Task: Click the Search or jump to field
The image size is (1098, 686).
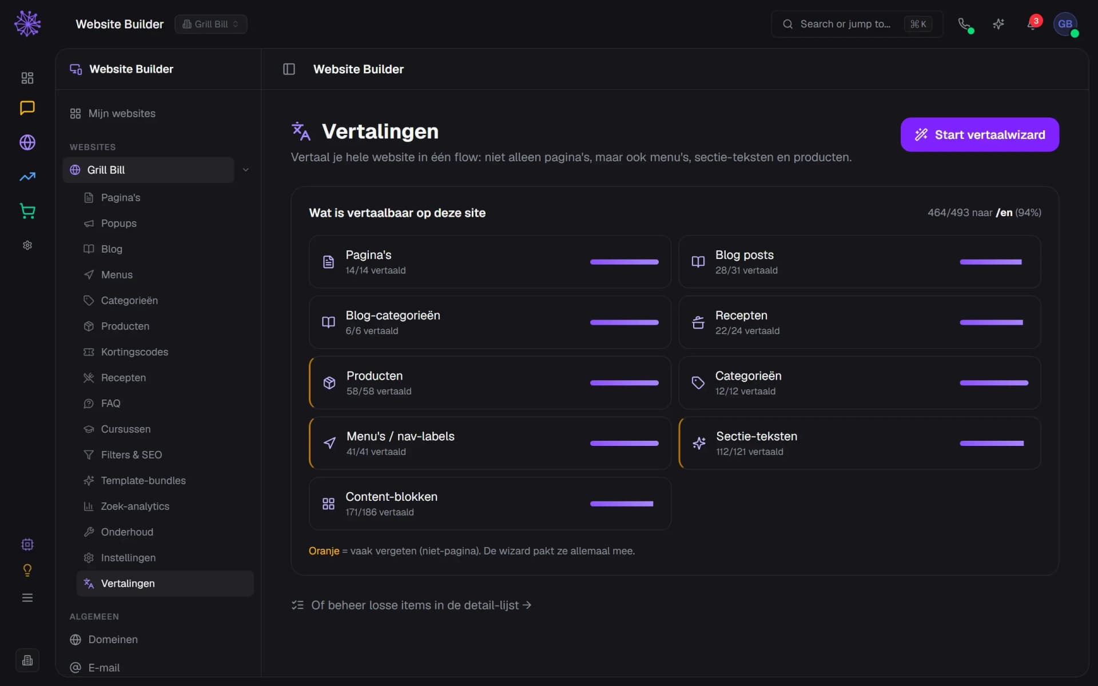Action: pos(857,24)
